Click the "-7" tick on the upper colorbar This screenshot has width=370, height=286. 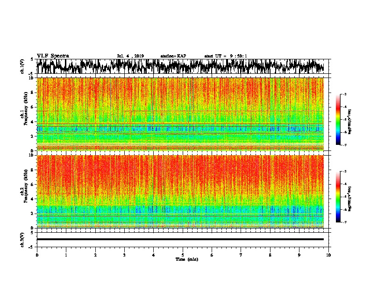point(344,145)
